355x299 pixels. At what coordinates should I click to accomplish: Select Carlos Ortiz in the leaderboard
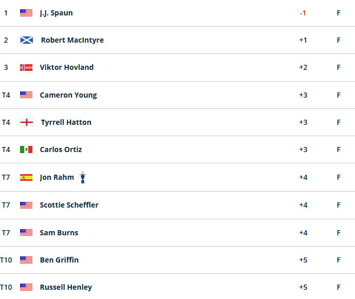click(x=61, y=149)
